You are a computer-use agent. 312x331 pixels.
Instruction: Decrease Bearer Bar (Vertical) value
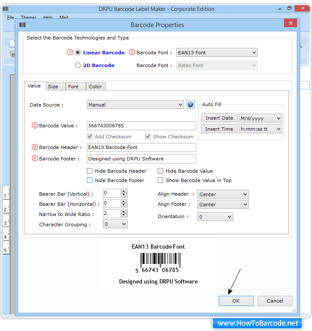coord(124,195)
